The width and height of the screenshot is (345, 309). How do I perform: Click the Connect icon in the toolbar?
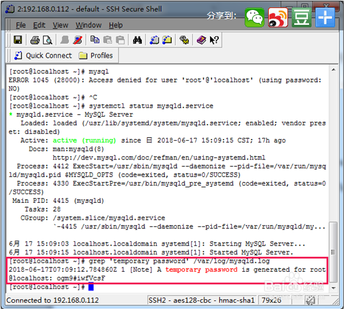point(64,40)
